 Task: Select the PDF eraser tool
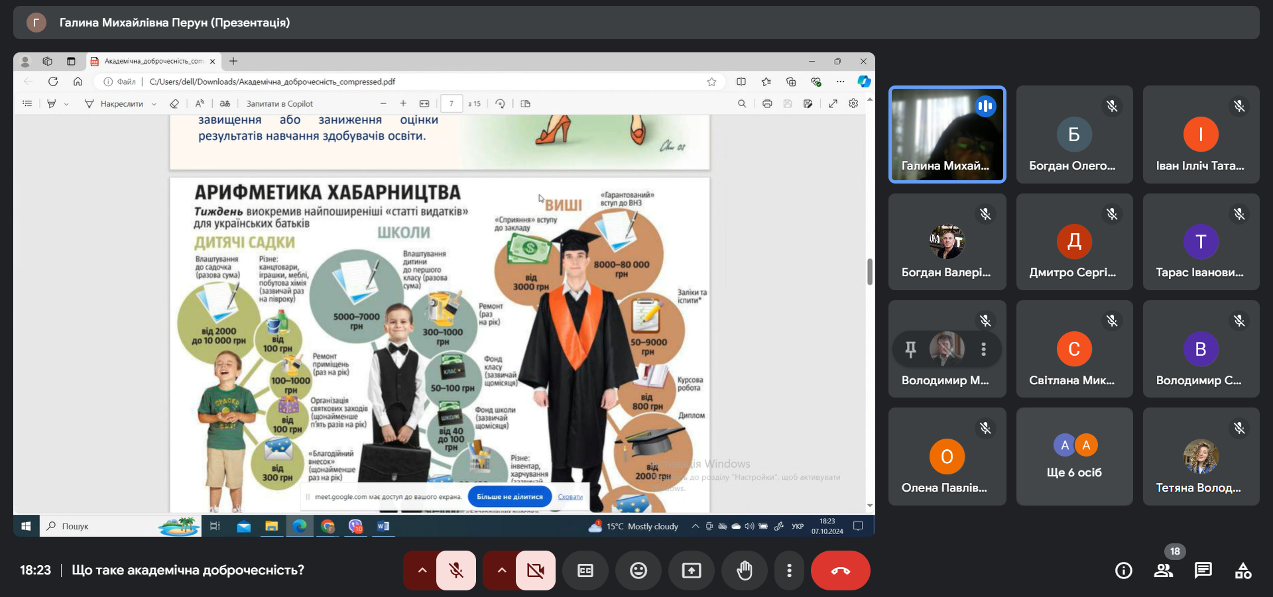coord(174,103)
